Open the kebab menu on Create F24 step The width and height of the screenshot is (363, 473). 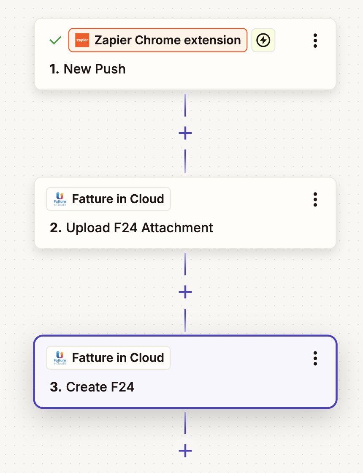[315, 358]
